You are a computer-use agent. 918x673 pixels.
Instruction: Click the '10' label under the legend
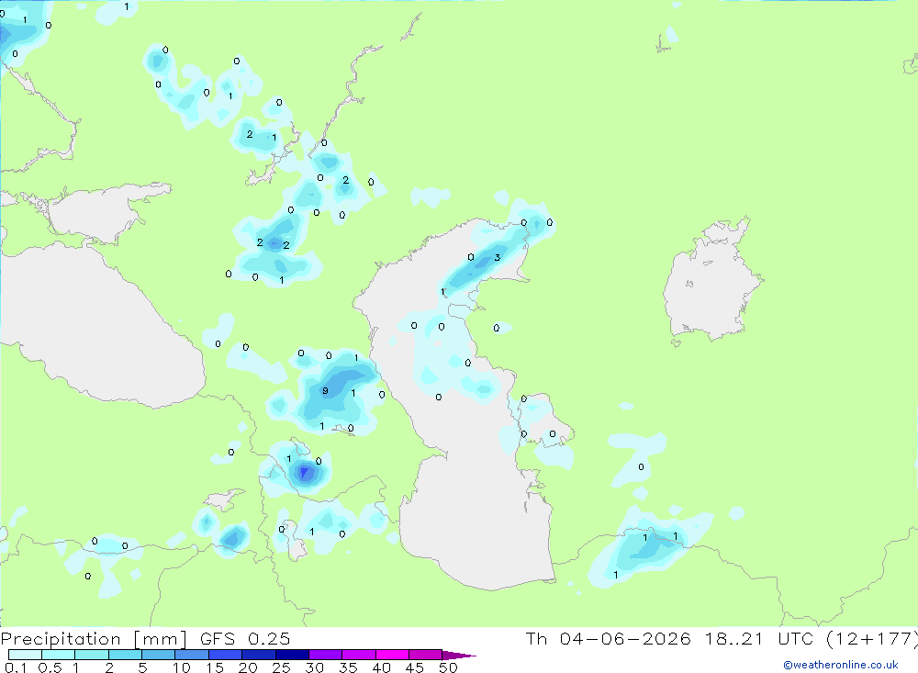click(x=181, y=667)
